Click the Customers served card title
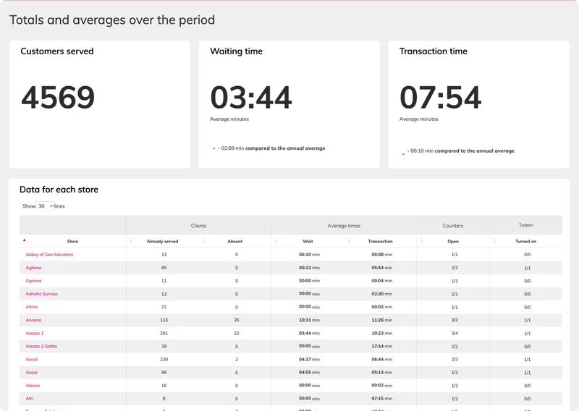Viewport: 579px width, 411px height. coord(57,51)
